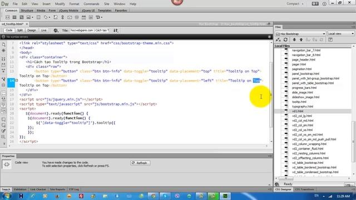Click Show Code Navigator icon in coding toolbar

[x=3, y=51]
